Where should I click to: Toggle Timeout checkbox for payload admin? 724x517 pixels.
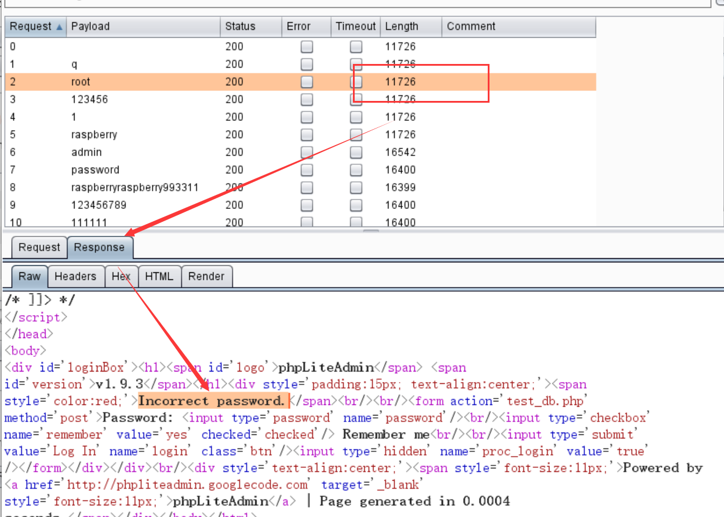pos(356,153)
